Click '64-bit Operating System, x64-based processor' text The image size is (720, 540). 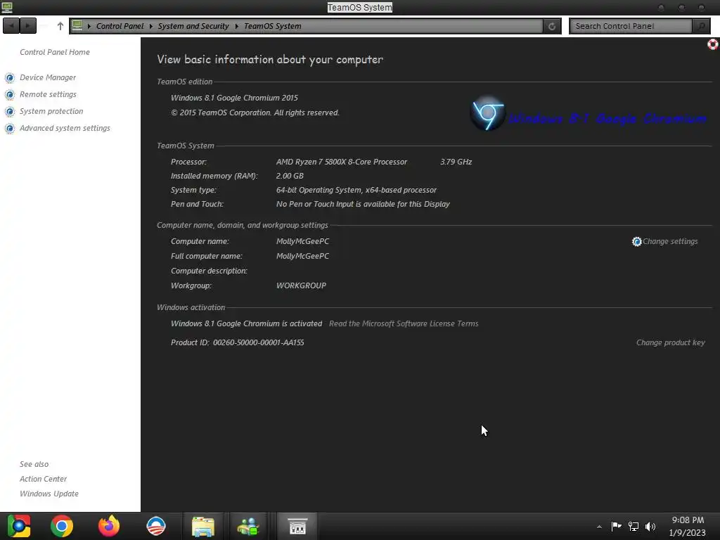(356, 190)
